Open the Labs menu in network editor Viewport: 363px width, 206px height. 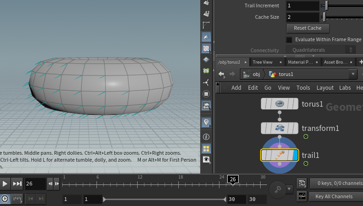345,87
